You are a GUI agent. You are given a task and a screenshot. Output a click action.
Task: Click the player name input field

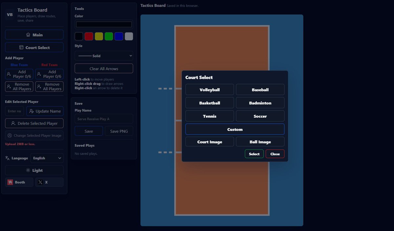point(14,111)
